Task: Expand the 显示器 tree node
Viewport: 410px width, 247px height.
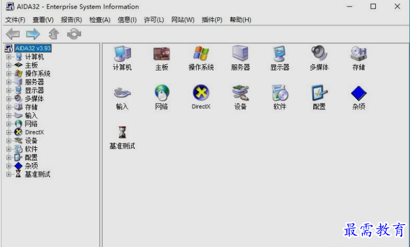Action: coord(9,90)
